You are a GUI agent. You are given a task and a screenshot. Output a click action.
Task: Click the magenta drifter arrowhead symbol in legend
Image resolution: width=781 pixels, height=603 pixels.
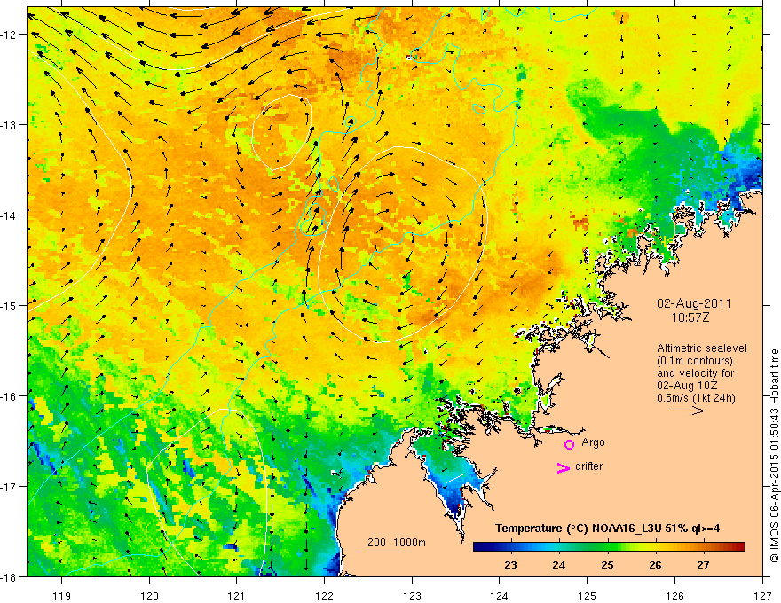pos(563,468)
